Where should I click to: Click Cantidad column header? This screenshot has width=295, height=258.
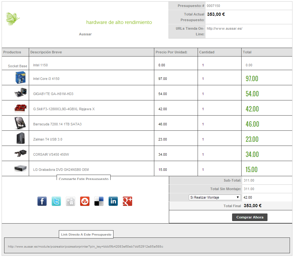pos(207,52)
